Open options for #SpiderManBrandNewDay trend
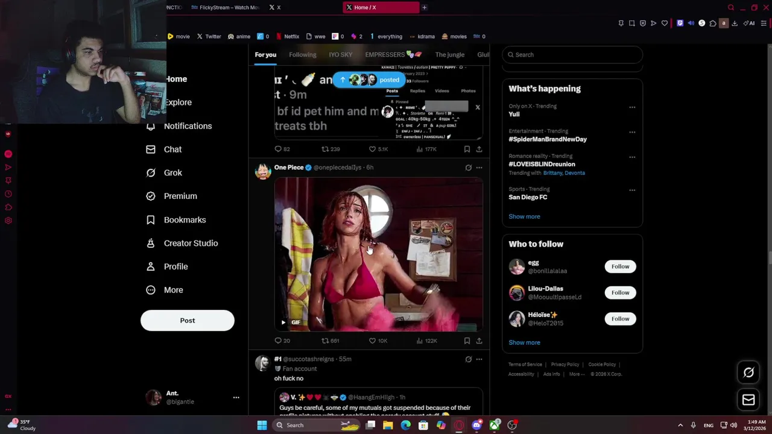 [632, 132]
